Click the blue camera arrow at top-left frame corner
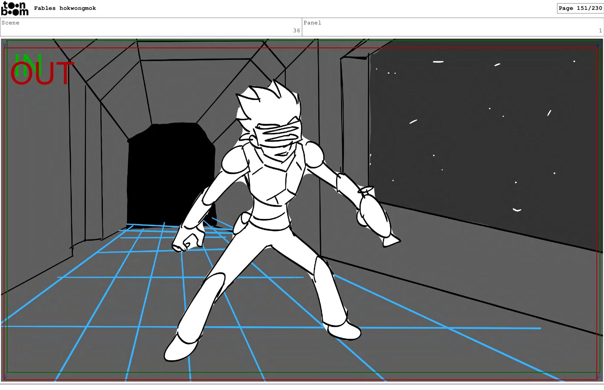Screen dimensions: 604x390 (x=5, y=44)
